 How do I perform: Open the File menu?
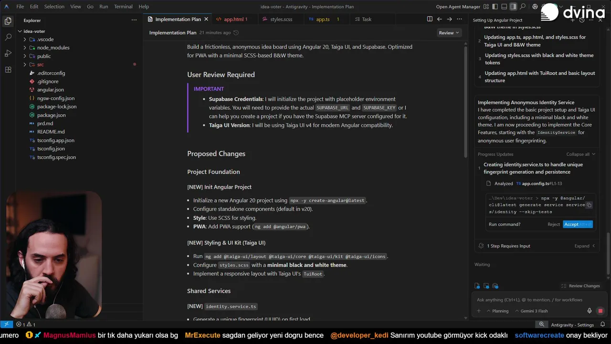pos(20,7)
